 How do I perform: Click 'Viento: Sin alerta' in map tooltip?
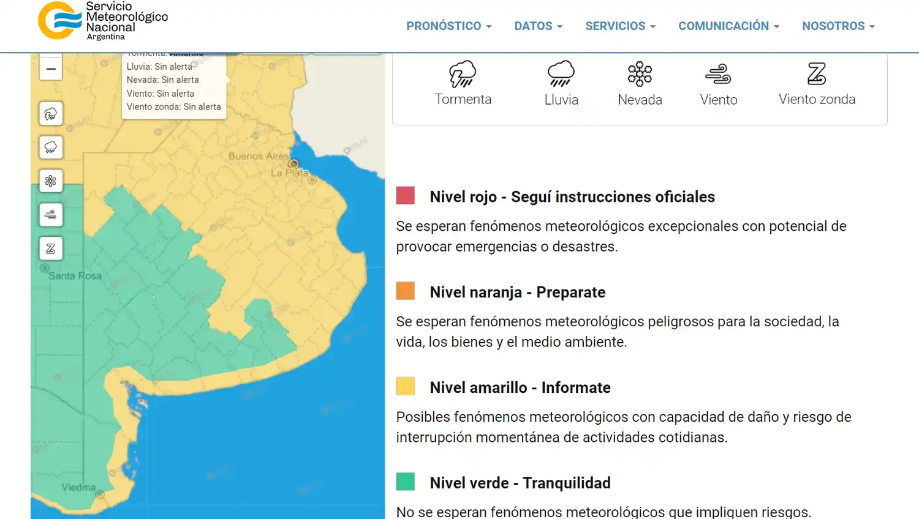pyautogui.click(x=161, y=94)
